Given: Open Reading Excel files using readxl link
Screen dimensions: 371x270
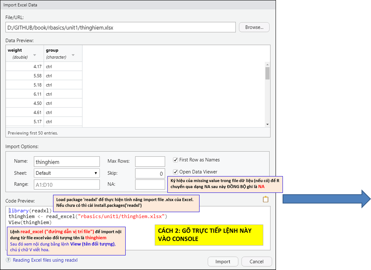Looking at the screenshot, I should [x=45, y=260].
